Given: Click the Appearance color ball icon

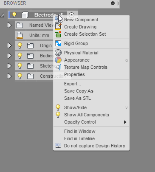Looking at the screenshot, I should tap(58, 60).
